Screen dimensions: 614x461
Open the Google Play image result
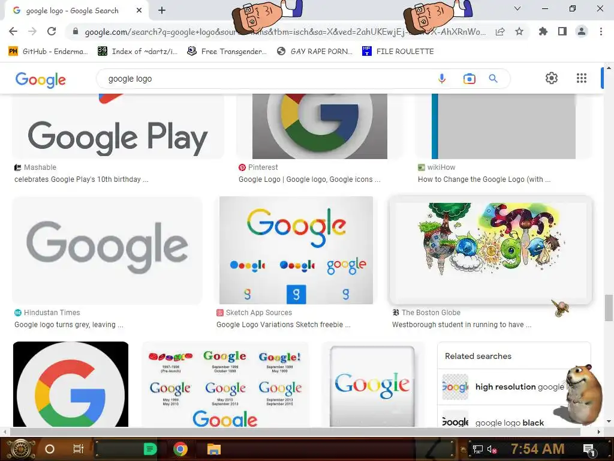pos(118,126)
